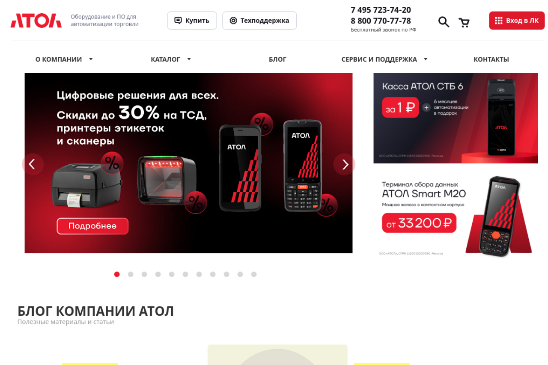Go to previous banner slide arrow
This screenshot has width=548, height=365.
(x=32, y=164)
